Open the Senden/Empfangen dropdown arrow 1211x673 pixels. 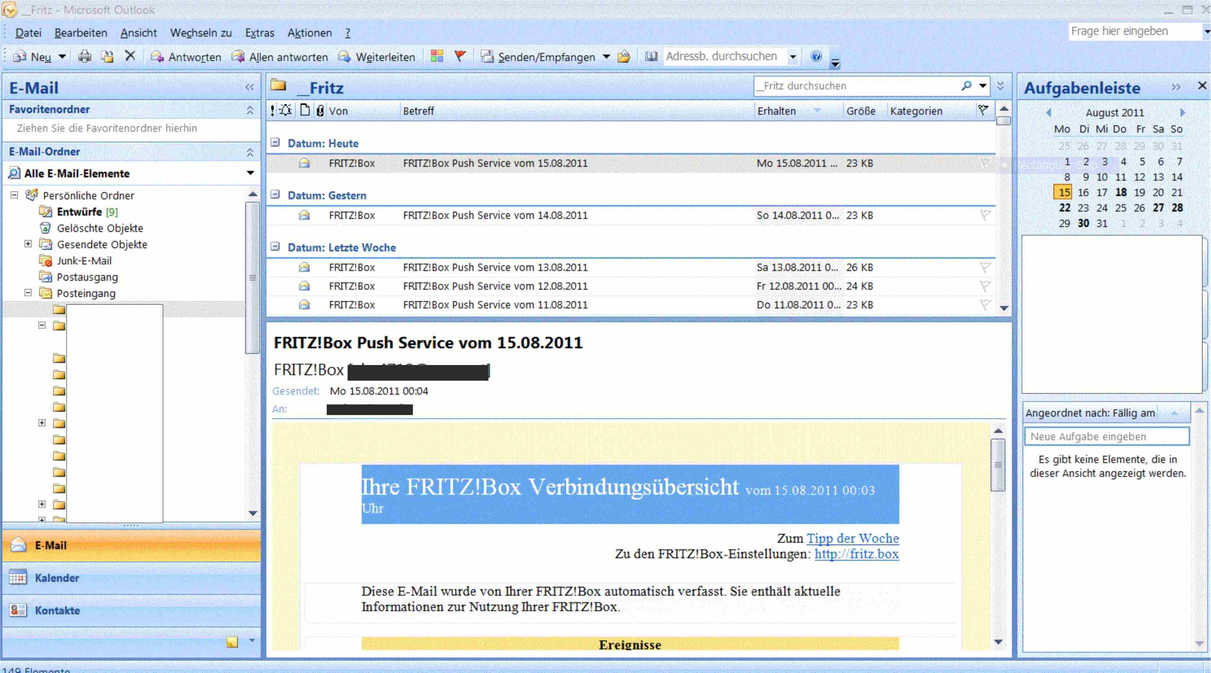(606, 57)
